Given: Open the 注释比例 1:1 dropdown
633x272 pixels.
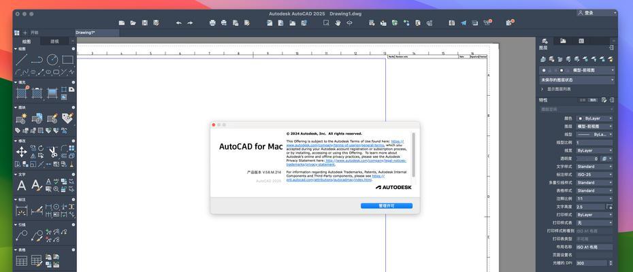Looking at the screenshot, I should (594, 199).
